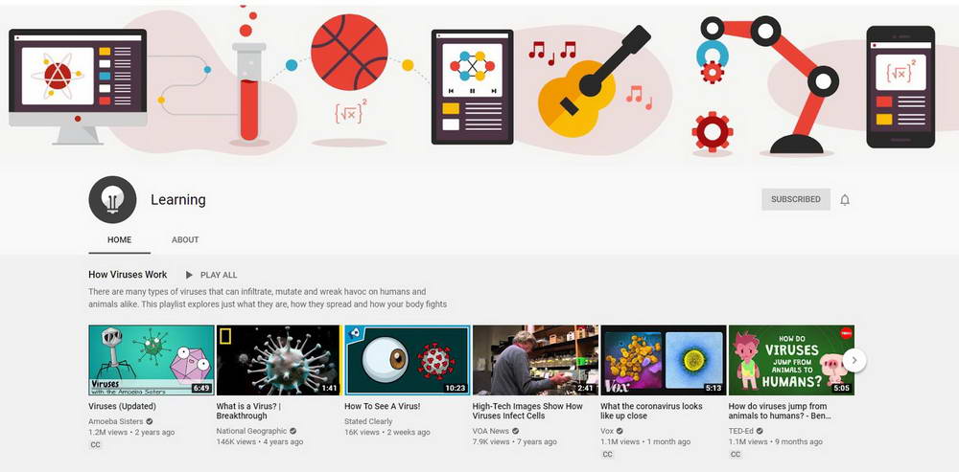Click the Learning channel lightbulb avatar
Image resolution: width=959 pixels, height=472 pixels.
pos(112,200)
